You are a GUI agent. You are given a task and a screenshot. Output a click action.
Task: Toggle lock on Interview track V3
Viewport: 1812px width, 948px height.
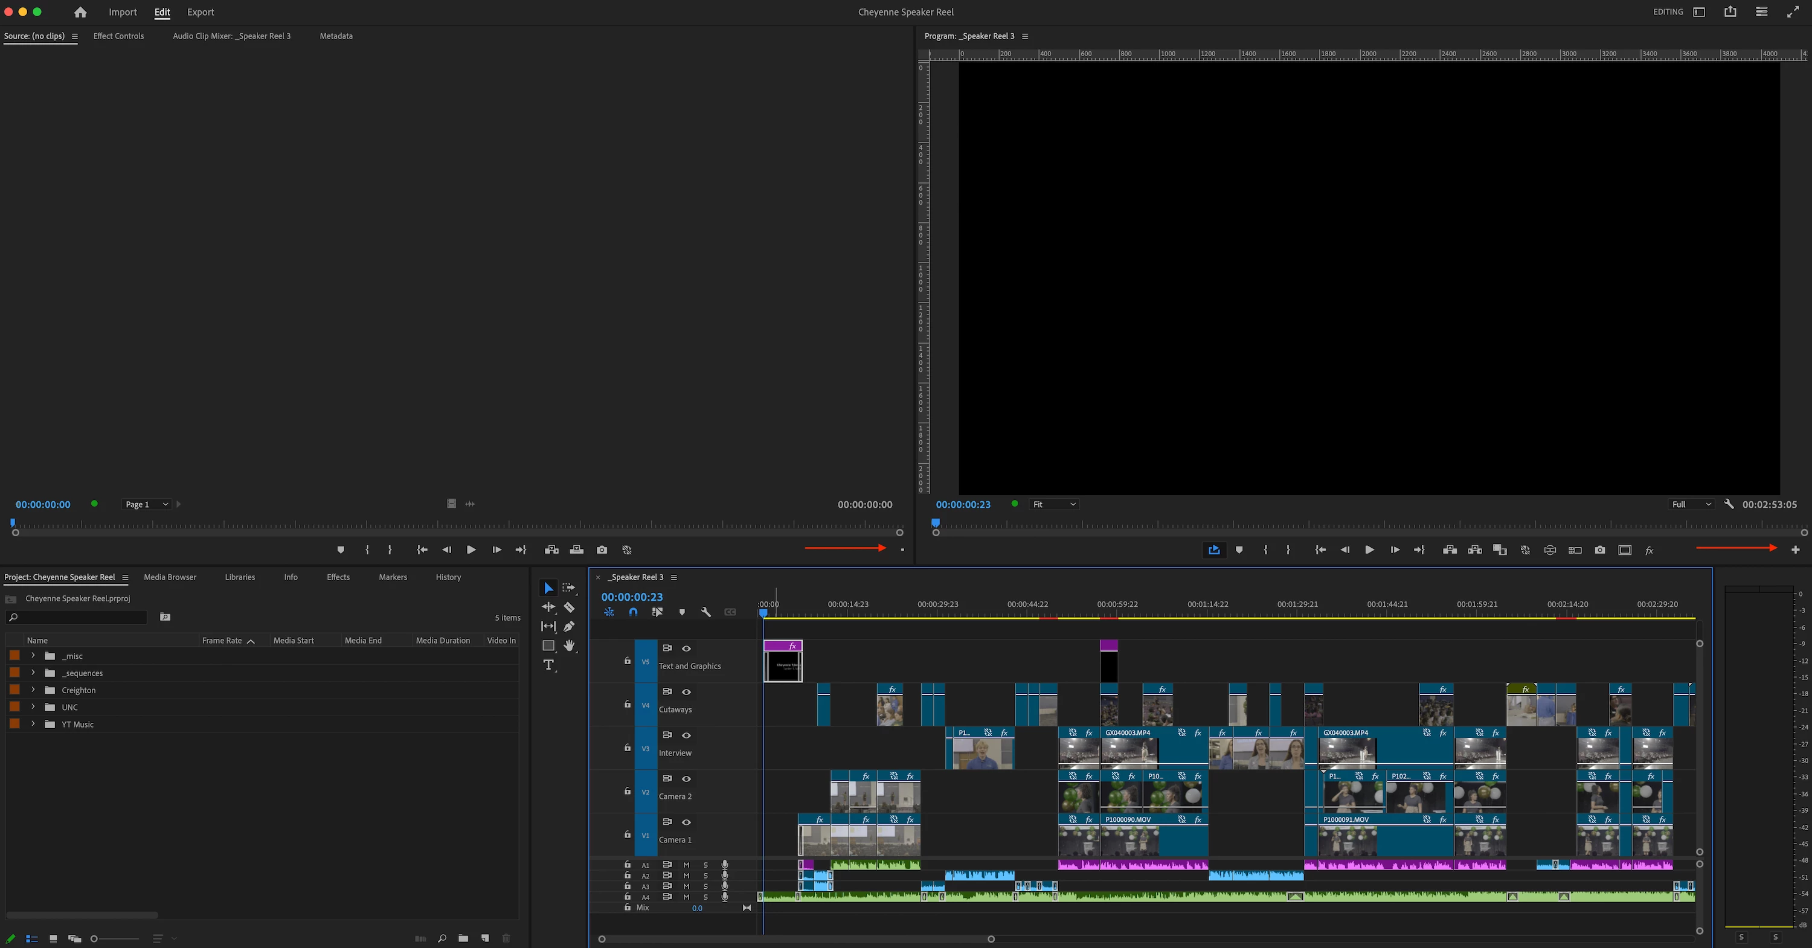[628, 748]
